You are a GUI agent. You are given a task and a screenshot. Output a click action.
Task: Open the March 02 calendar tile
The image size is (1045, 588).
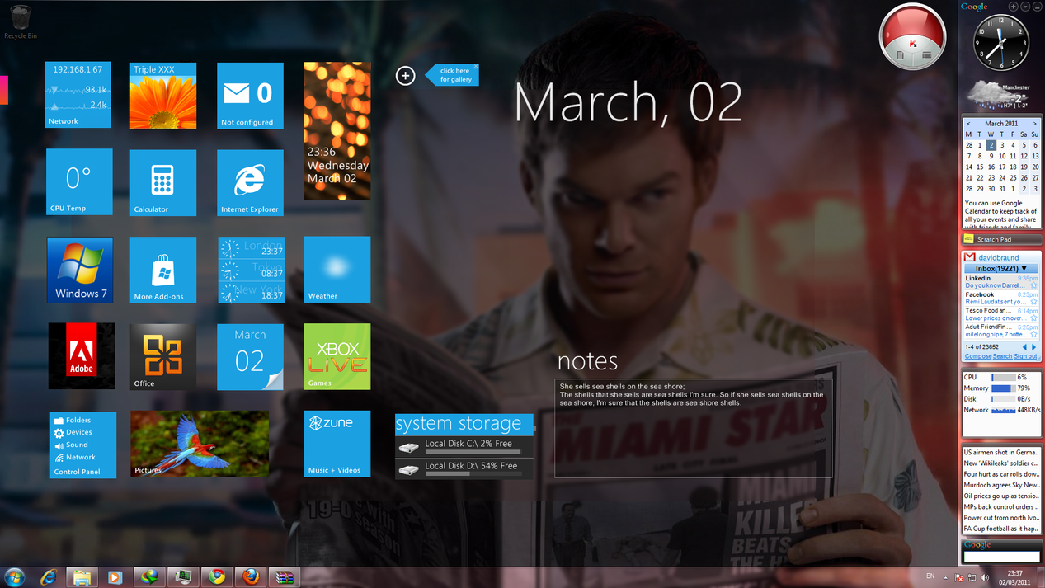pyautogui.click(x=250, y=356)
